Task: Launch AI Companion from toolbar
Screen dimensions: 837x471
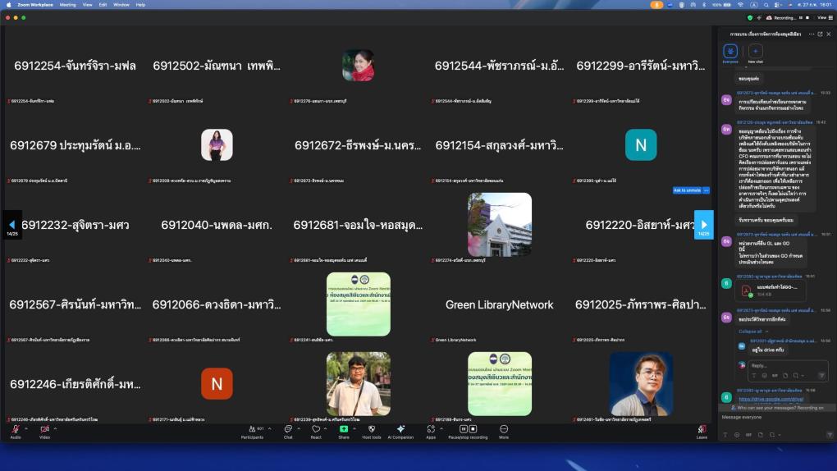Action: click(x=400, y=430)
